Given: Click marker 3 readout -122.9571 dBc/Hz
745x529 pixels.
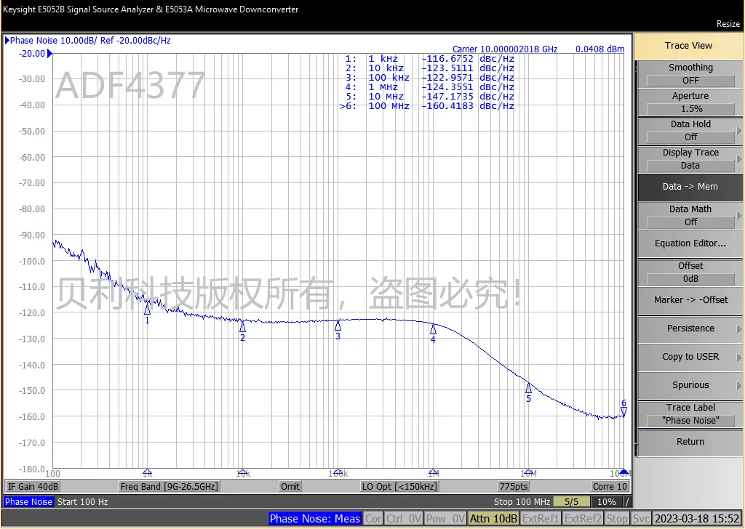Looking at the screenshot, I should pos(468,78).
